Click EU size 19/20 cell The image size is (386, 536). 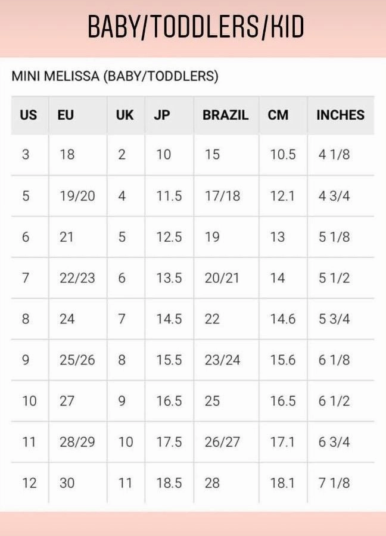click(77, 196)
